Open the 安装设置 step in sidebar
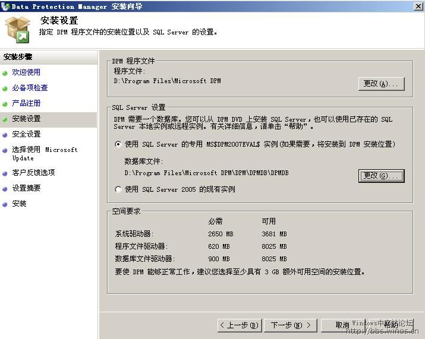 click(x=27, y=119)
